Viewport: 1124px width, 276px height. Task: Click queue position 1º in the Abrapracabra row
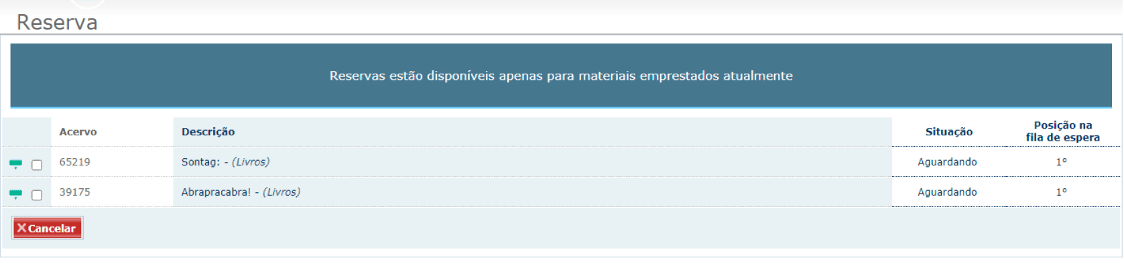click(1061, 192)
